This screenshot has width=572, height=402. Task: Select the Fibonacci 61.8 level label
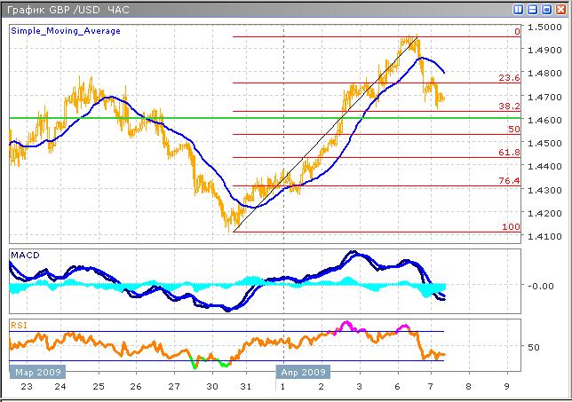coord(509,153)
